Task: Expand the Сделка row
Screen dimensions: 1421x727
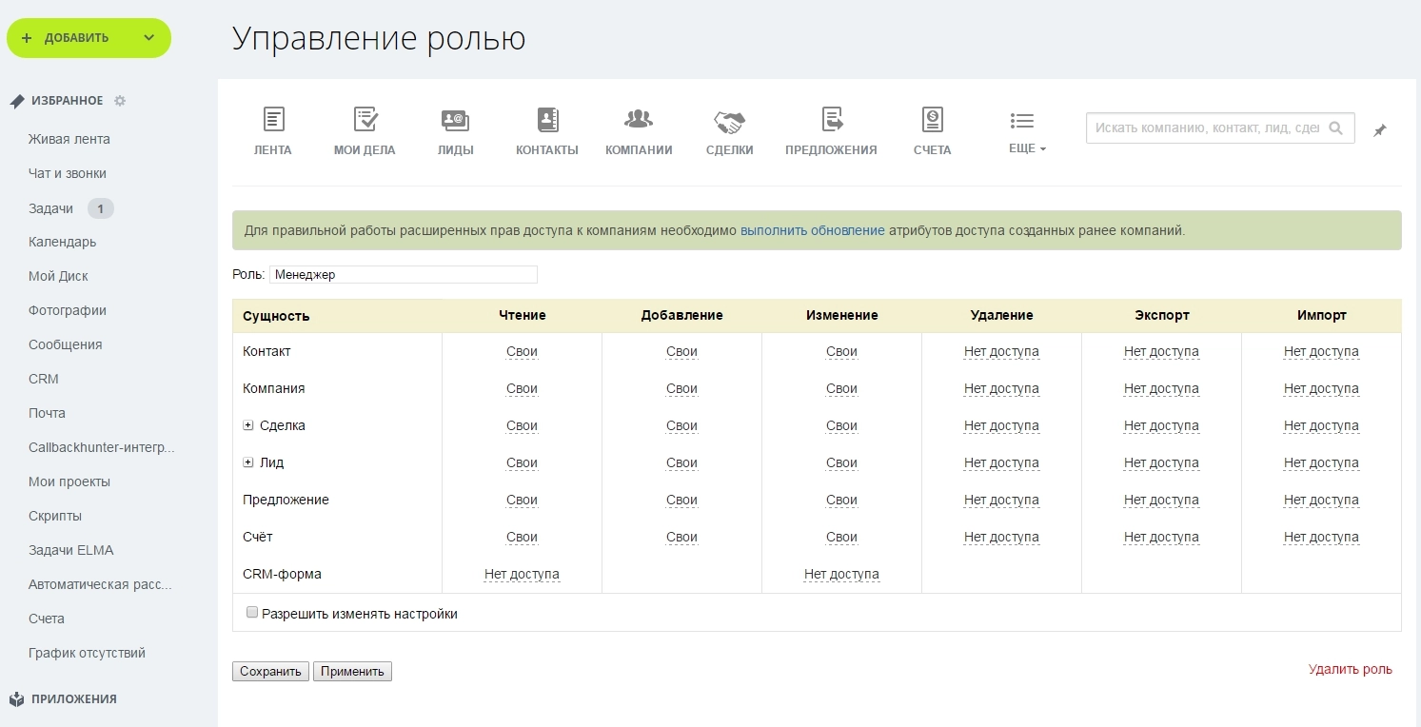Action: click(x=248, y=425)
